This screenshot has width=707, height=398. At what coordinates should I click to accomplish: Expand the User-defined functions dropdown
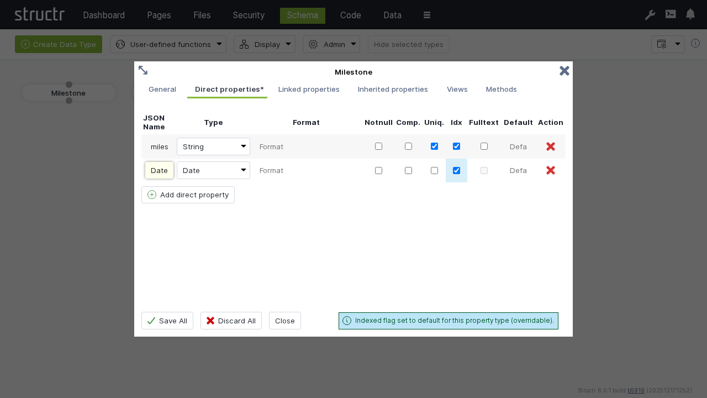[x=168, y=44]
